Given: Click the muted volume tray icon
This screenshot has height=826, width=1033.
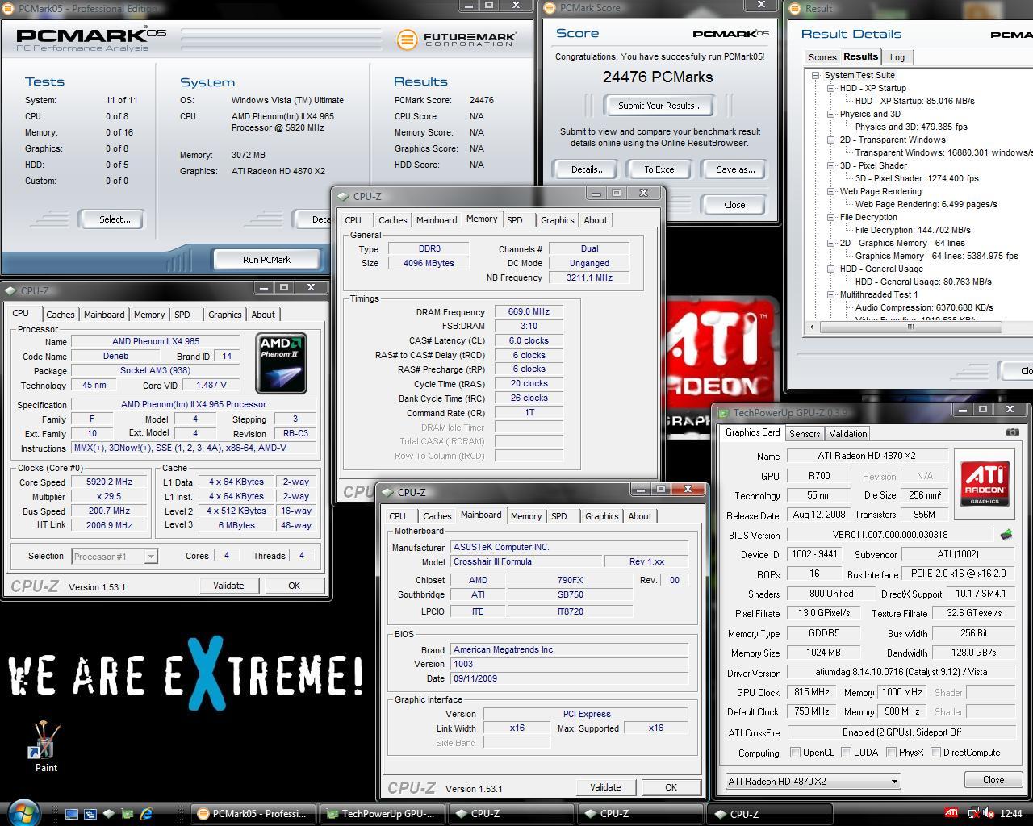Looking at the screenshot, I should coord(988,813).
